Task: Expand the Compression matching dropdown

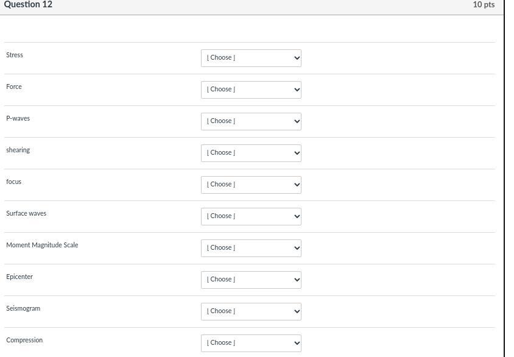Action: click(251, 343)
